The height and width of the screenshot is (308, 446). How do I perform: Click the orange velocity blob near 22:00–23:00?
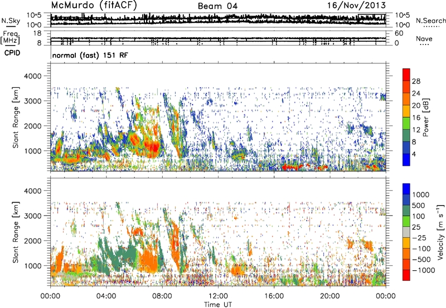(x=368, y=245)
